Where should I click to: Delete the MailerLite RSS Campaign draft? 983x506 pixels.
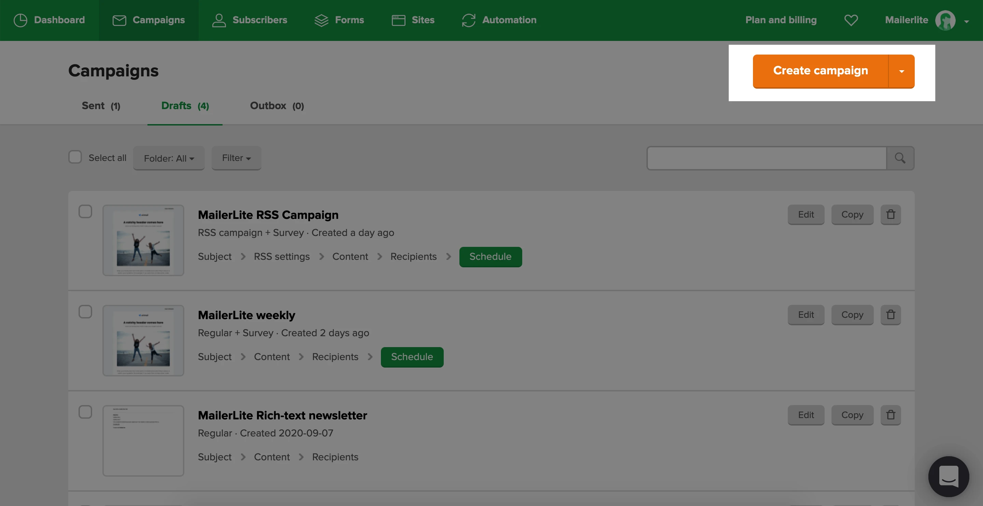click(890, 214)
